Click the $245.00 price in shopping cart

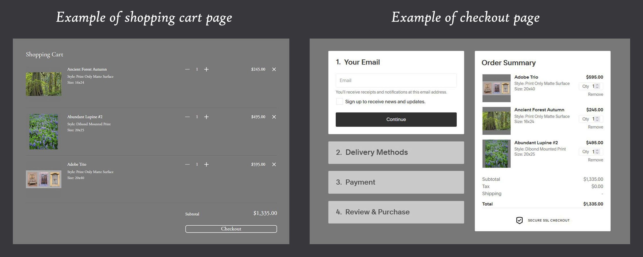[x=258, y=69]
